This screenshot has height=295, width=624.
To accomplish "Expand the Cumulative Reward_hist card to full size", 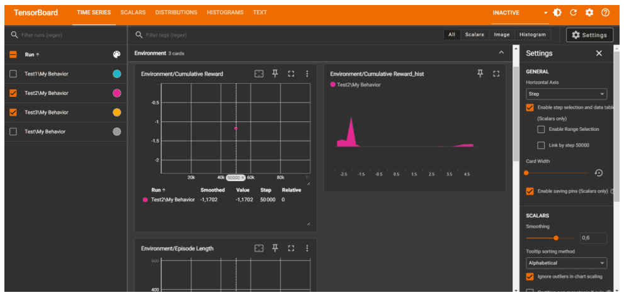I will coord(496,74).
